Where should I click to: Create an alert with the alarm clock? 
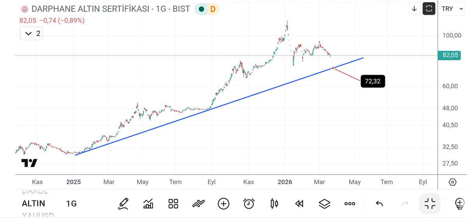point(249,203)
